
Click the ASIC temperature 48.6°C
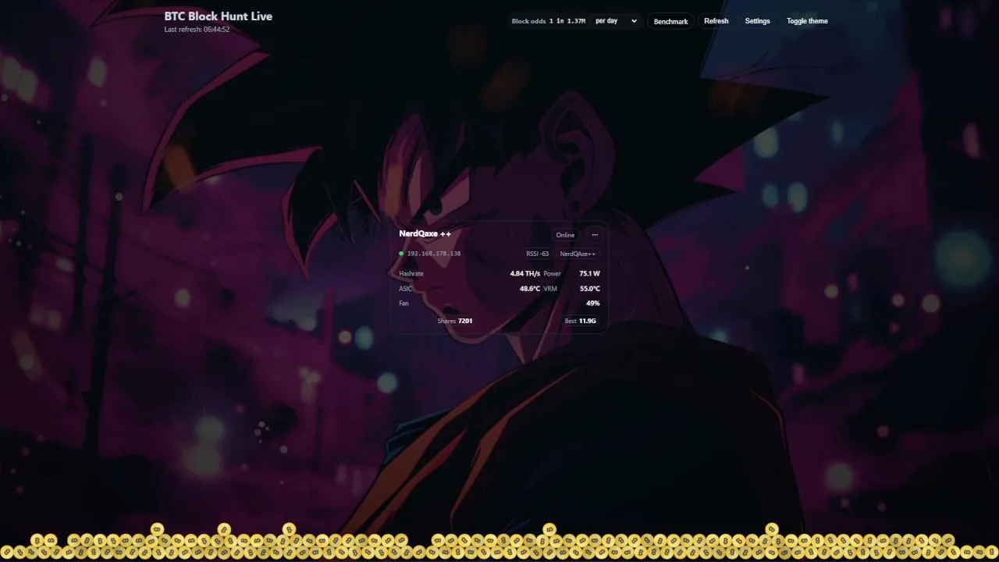[530, 289]
